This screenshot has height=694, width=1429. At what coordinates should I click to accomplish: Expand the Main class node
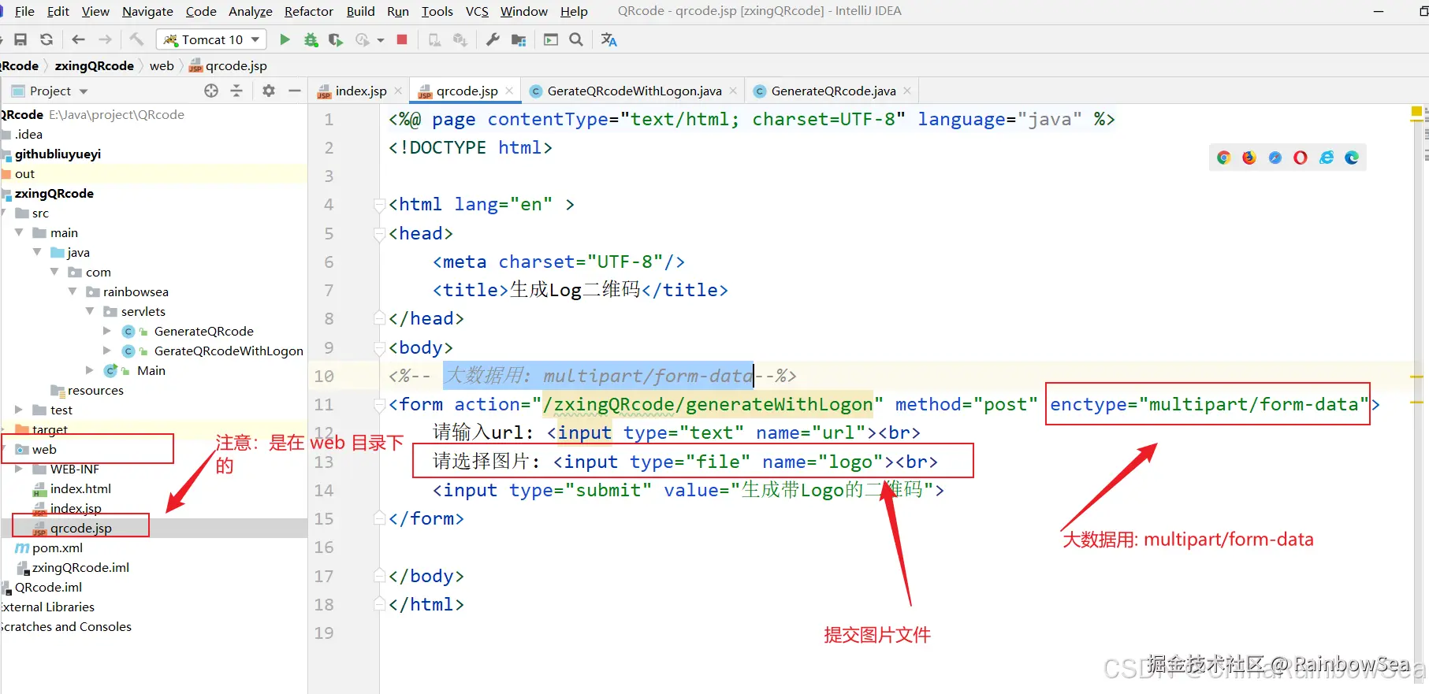pos(90,370)
